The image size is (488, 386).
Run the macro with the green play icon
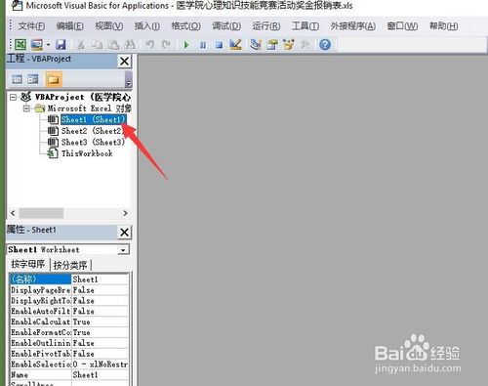186,45
